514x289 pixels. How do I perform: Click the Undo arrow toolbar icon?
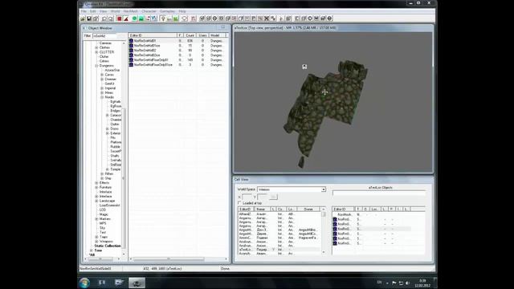pos(104,18)
